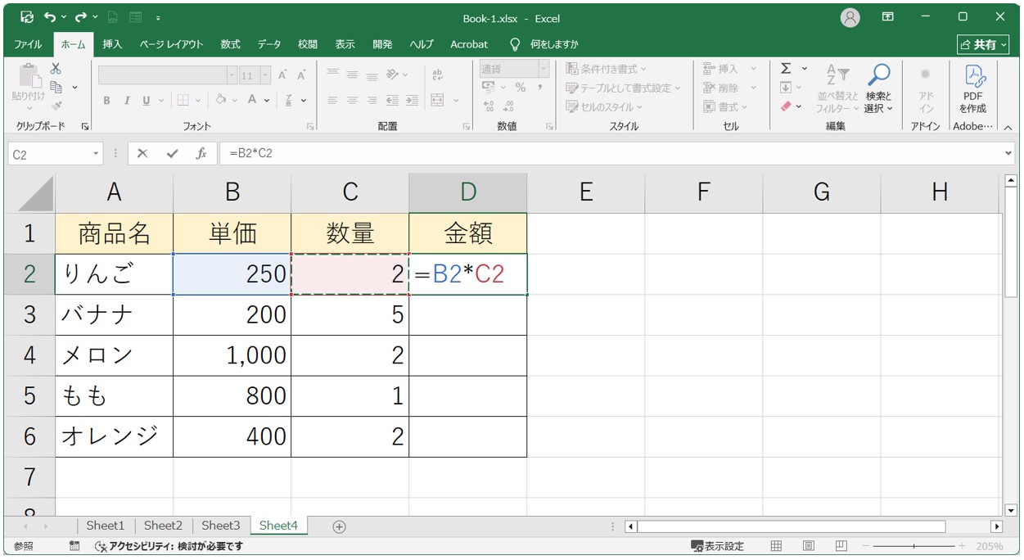Toggle Align Left horizontal alignment

[332, 101]
